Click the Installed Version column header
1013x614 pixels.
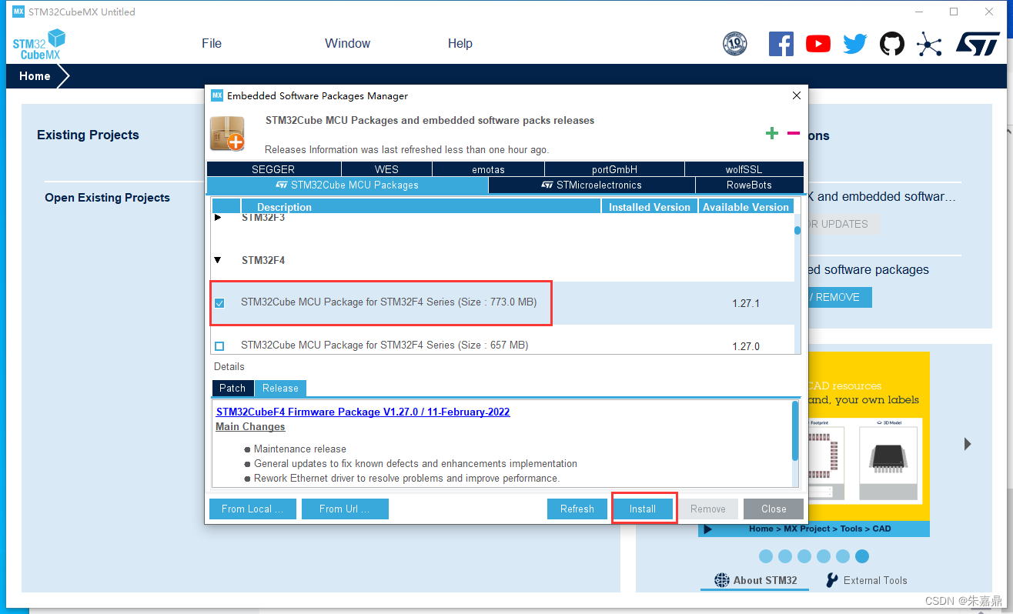(x=650, y=206)
